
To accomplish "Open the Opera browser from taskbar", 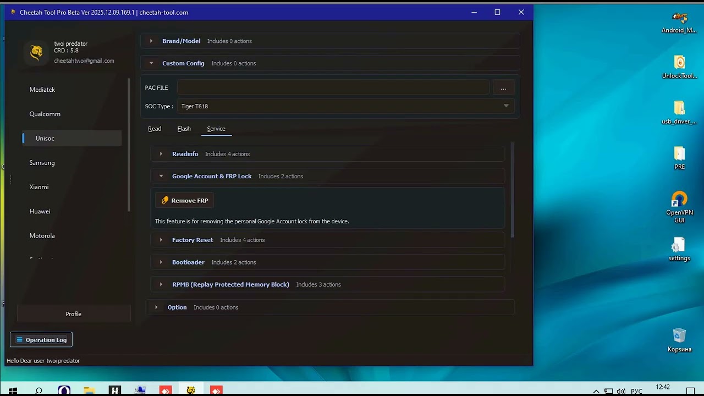I will 64,391.
